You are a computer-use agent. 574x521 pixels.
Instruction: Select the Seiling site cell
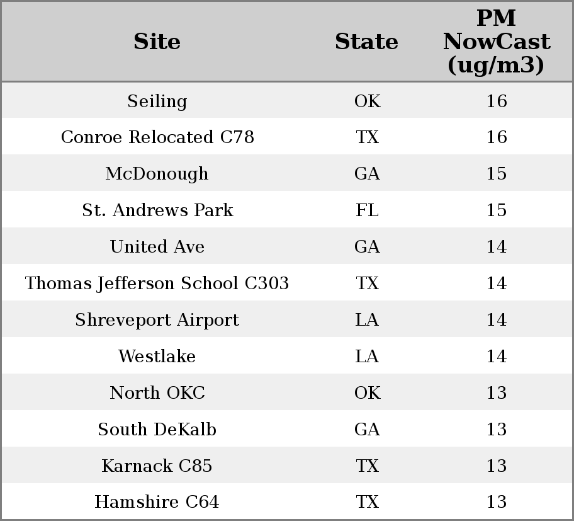pos(157,101)
